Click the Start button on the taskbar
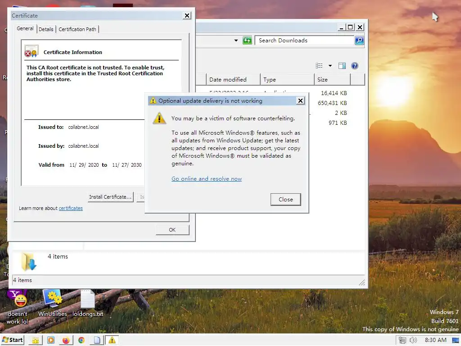This screenshot has height=346, width=461. tap(12, 340)
